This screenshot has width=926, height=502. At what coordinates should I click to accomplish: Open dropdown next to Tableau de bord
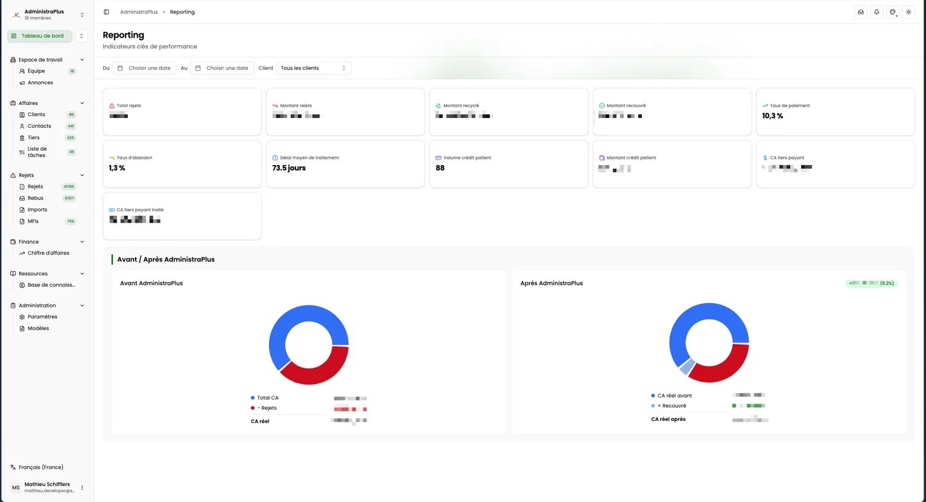[x=81, y=36]
